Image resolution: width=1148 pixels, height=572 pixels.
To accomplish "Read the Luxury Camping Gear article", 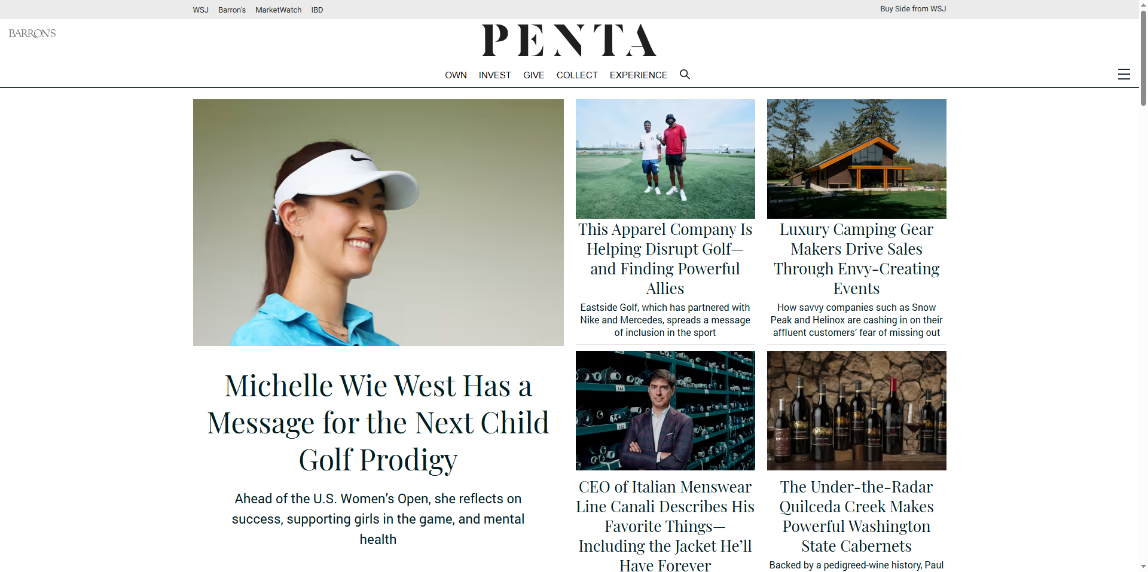I will 856,259.
